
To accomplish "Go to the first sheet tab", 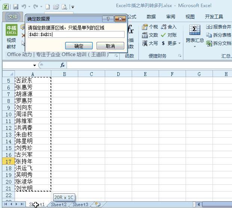I will [x=6, y=204].
